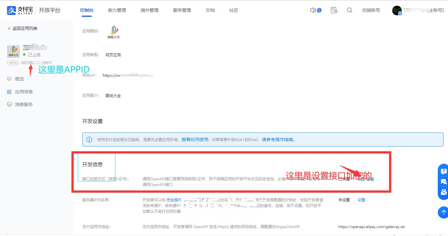448x236 pixels.
Task: Click the Alipay logo in header
Action: (20, 10)
